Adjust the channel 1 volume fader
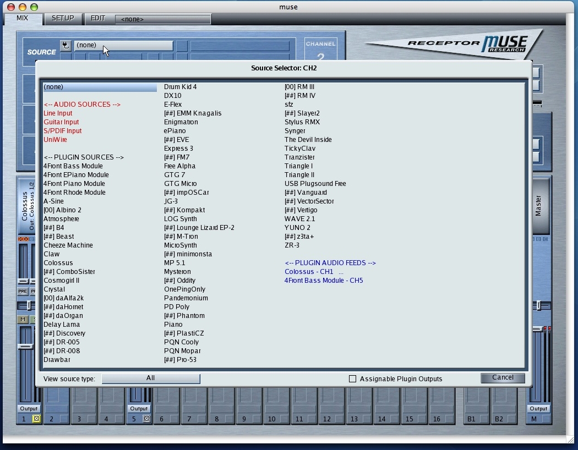Viewport: 578px width, 450px height. (x=25, y=347)
